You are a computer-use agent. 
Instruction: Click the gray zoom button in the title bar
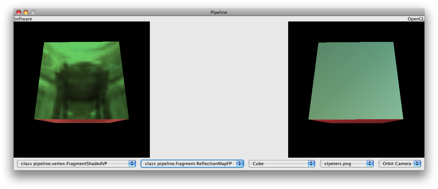point(33,12)
